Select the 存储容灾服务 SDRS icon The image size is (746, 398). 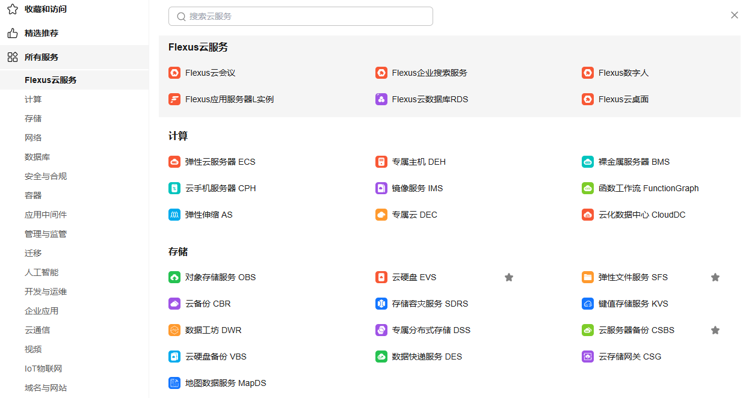point(381,304)
